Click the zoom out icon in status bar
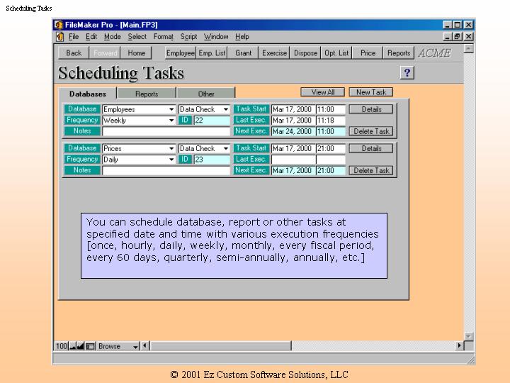The width and height of the screenshot is (510, 383). click(73, 346)
